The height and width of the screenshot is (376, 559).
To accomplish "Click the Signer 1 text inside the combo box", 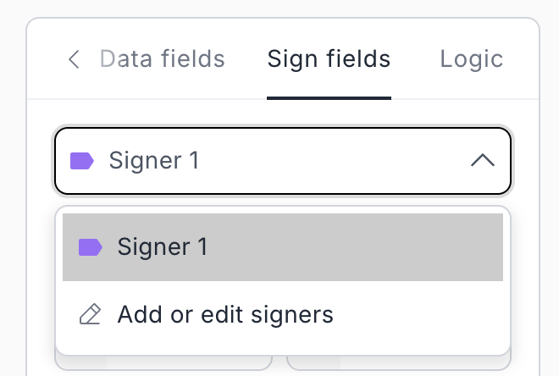I will click(x=154, y=161).
